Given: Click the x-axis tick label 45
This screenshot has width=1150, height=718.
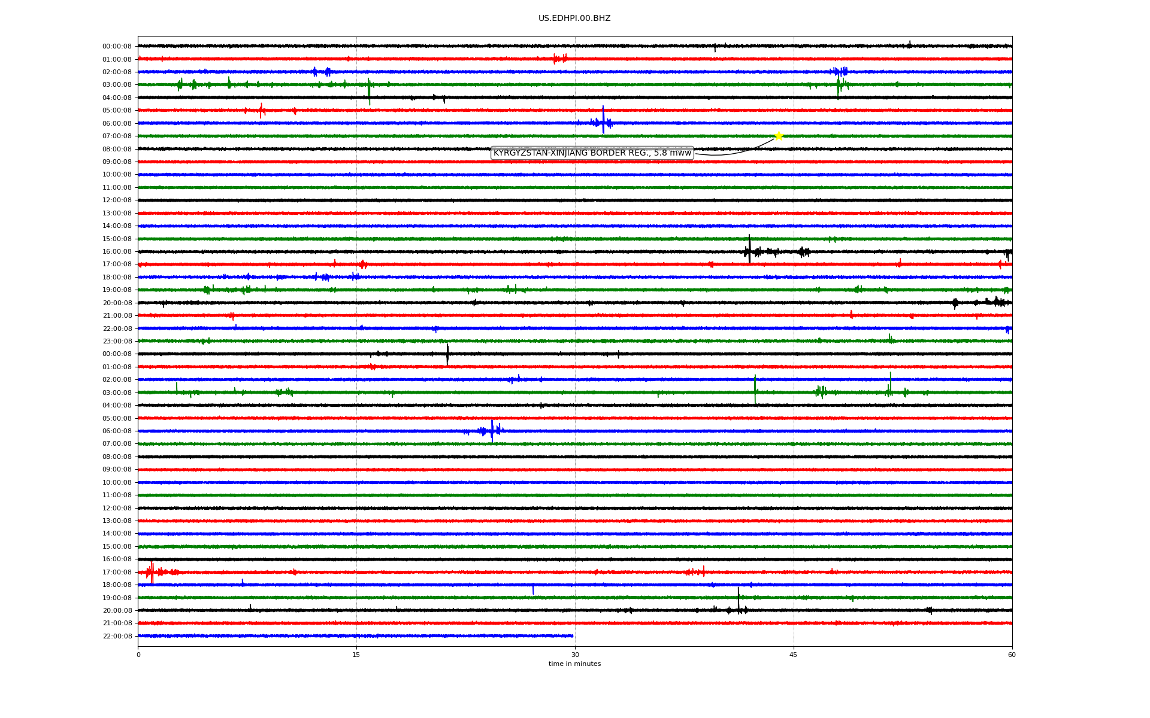Looking at the screenshot, I should 793,655.
